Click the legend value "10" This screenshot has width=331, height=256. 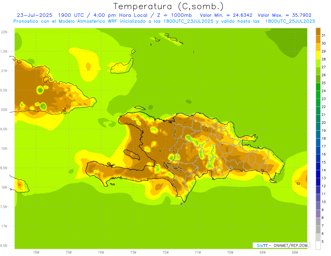pyautogui.click(x=324, y=202)
